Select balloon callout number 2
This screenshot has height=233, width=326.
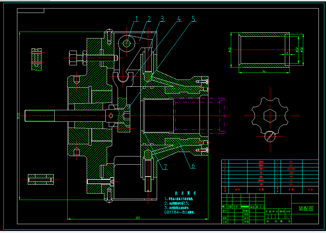[x=149, y=18]
